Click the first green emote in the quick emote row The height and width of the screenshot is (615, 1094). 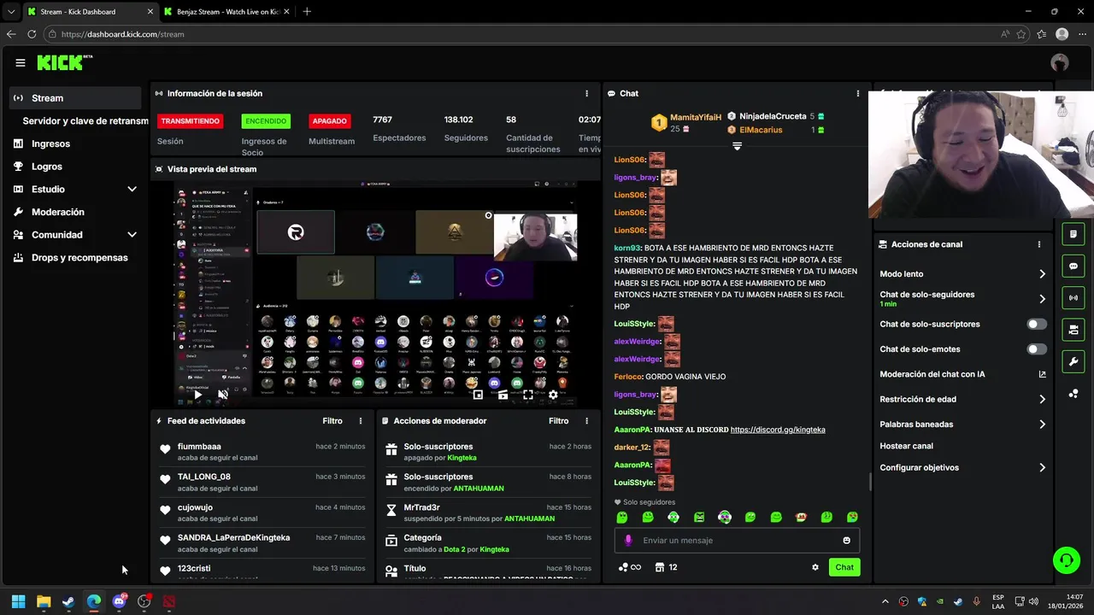point(622,518)
